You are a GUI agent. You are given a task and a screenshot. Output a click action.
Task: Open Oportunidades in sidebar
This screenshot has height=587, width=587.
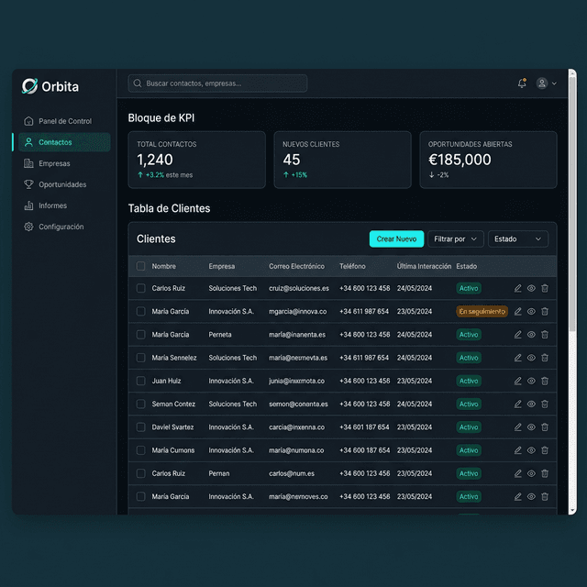pyautogui.click(x=64, y=184)
